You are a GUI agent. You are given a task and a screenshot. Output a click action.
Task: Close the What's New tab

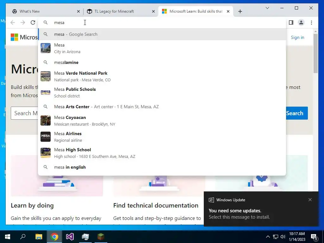(78, 11)
